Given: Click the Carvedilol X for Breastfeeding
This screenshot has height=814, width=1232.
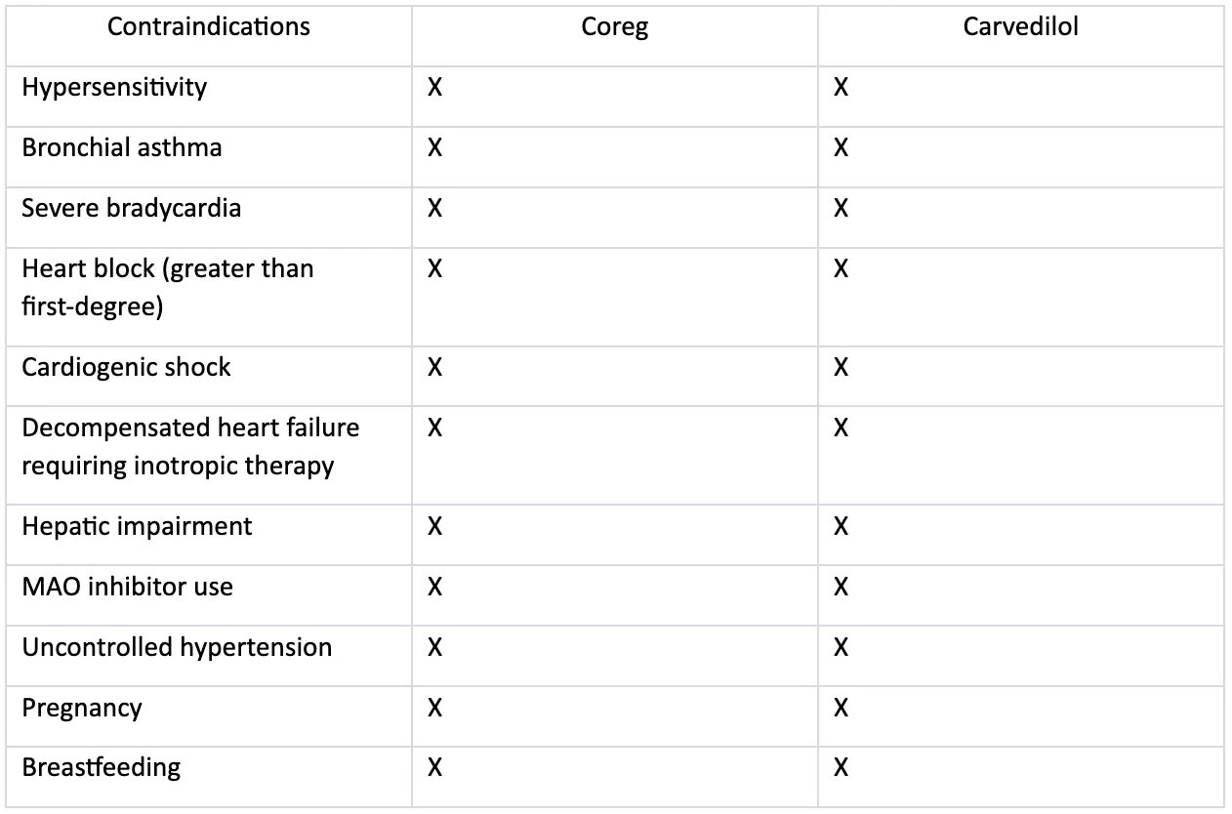Looking at the screenshot, I should coord(841,768).
